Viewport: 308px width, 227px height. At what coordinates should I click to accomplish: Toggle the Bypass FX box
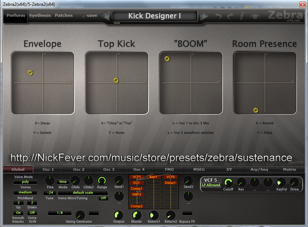(187, 213)
